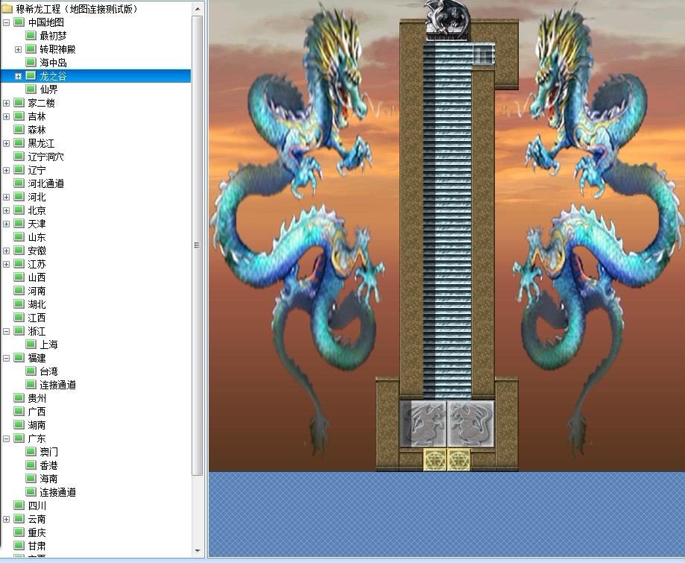
Task: Open the 重庆 map entry
Action: point(37,532)
